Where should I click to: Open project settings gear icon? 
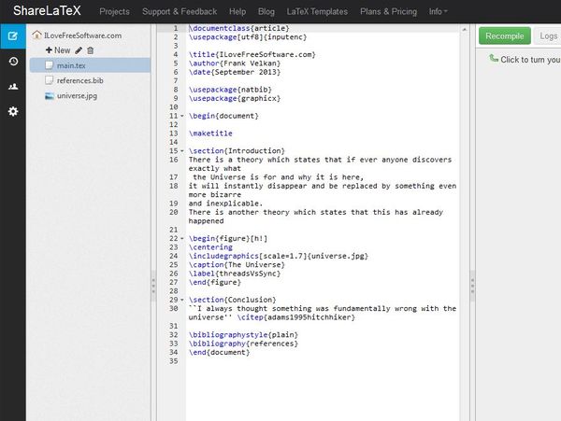[x=13, y=111]
